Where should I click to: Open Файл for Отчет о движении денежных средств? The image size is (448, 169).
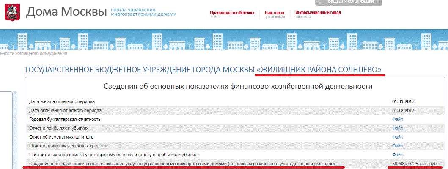tap(398, 146)
